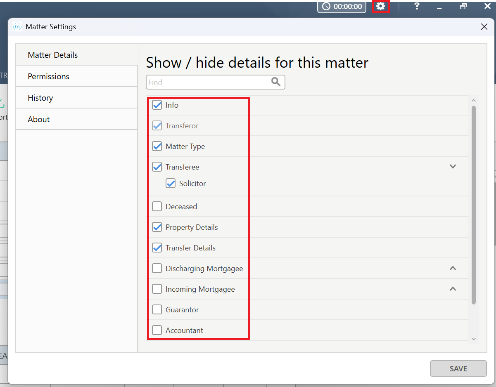Enable the Guarantor checkbox
Viewport: 496px width, 387px height.
click(157, 309)
